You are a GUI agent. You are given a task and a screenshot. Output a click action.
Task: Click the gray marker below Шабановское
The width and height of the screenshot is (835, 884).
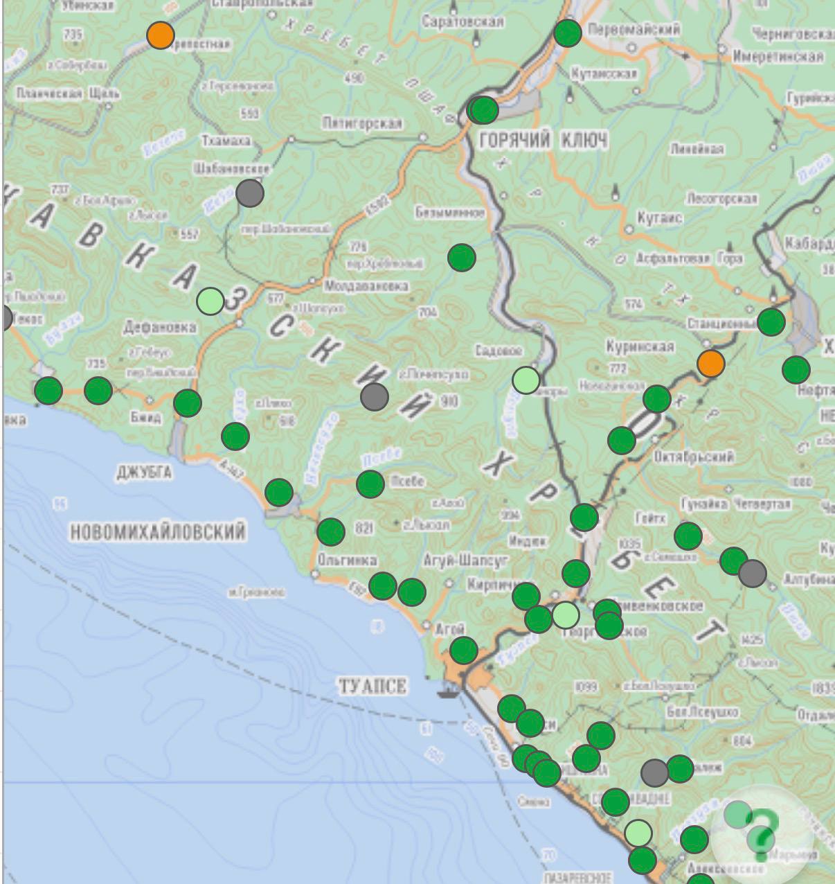pyautogui.click(x=250, y=193)
